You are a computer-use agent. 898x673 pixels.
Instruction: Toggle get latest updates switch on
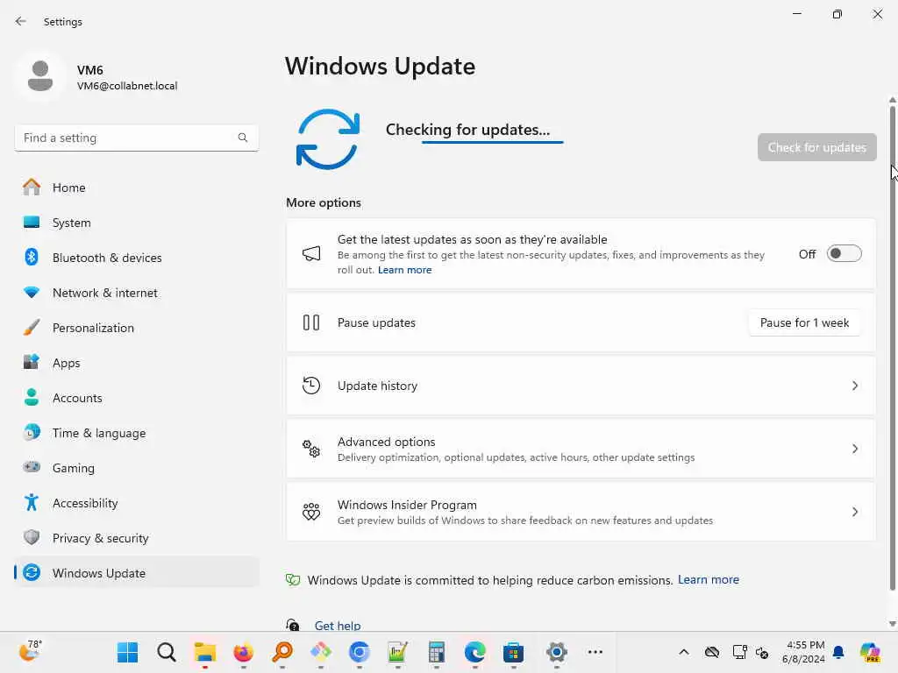point(844,253)
